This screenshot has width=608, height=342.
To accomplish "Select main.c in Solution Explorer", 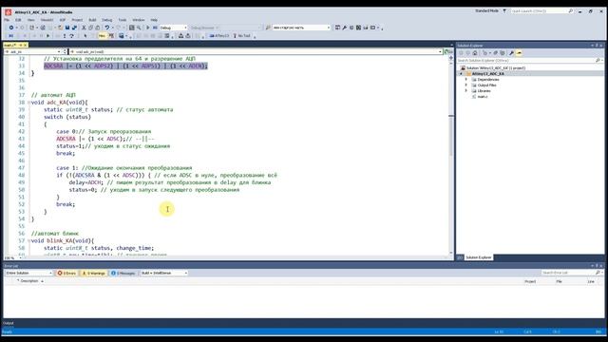I will click(x=483, y=97).
